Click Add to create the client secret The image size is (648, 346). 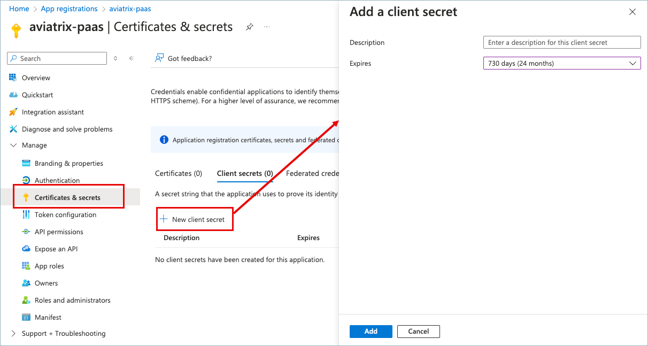371,331
